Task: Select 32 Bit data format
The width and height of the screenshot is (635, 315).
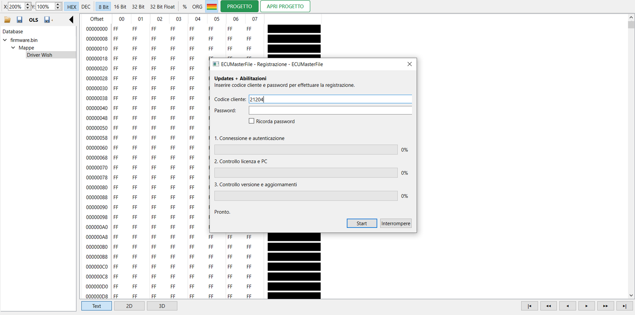Action: coord(138,7)
